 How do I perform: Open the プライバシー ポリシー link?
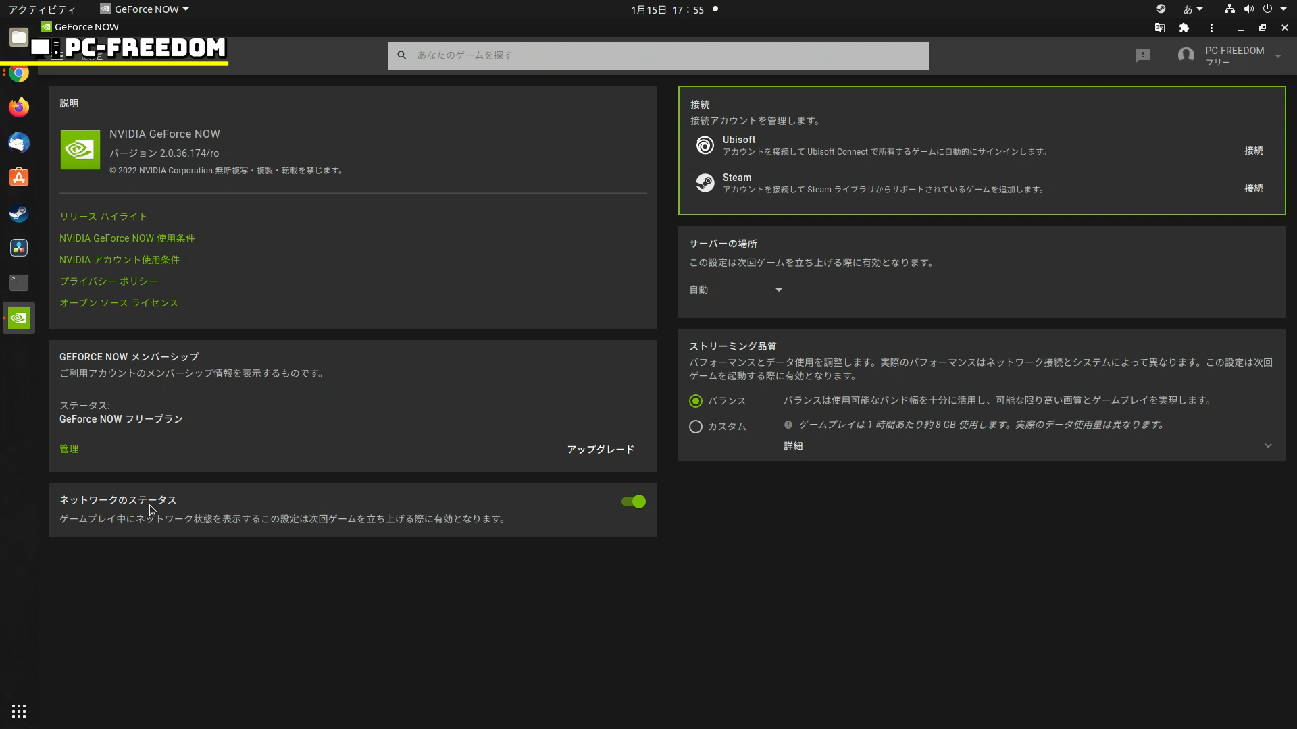click(x=108, y=281)
